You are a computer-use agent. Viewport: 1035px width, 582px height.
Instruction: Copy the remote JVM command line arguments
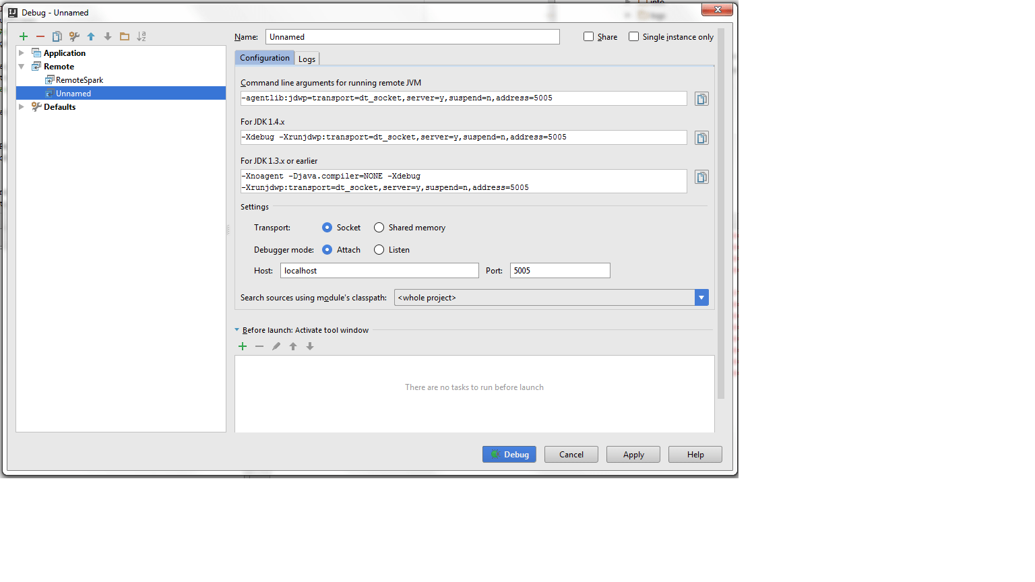click(701, 98)
